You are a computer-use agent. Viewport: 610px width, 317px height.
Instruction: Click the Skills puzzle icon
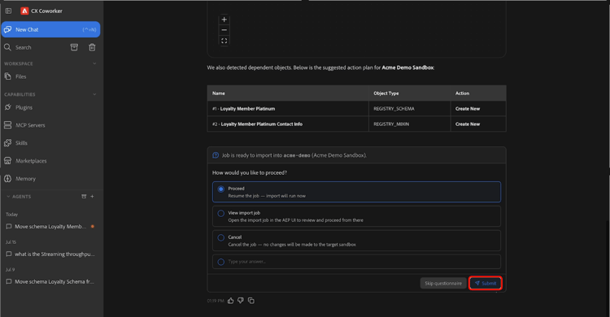(8, 143)
